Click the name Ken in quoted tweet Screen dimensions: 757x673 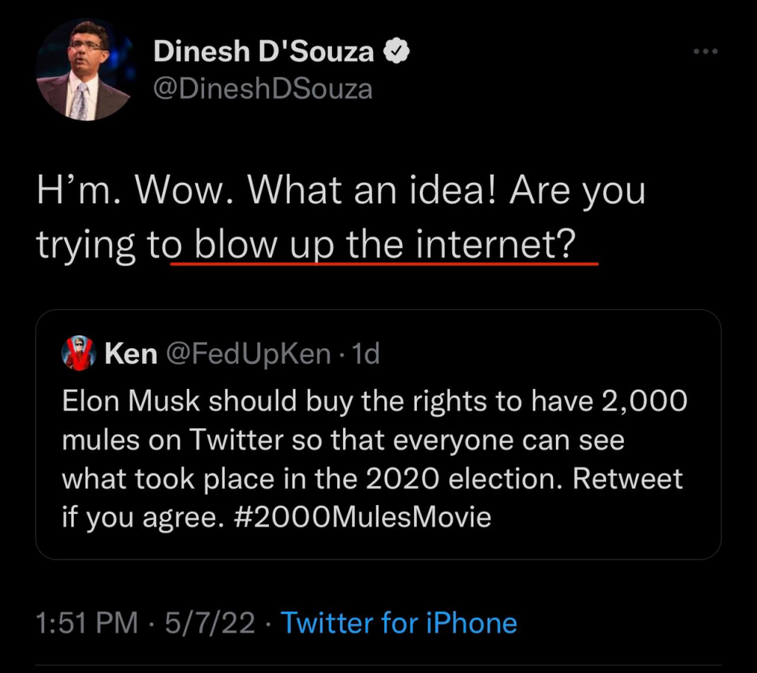point(131,354)
